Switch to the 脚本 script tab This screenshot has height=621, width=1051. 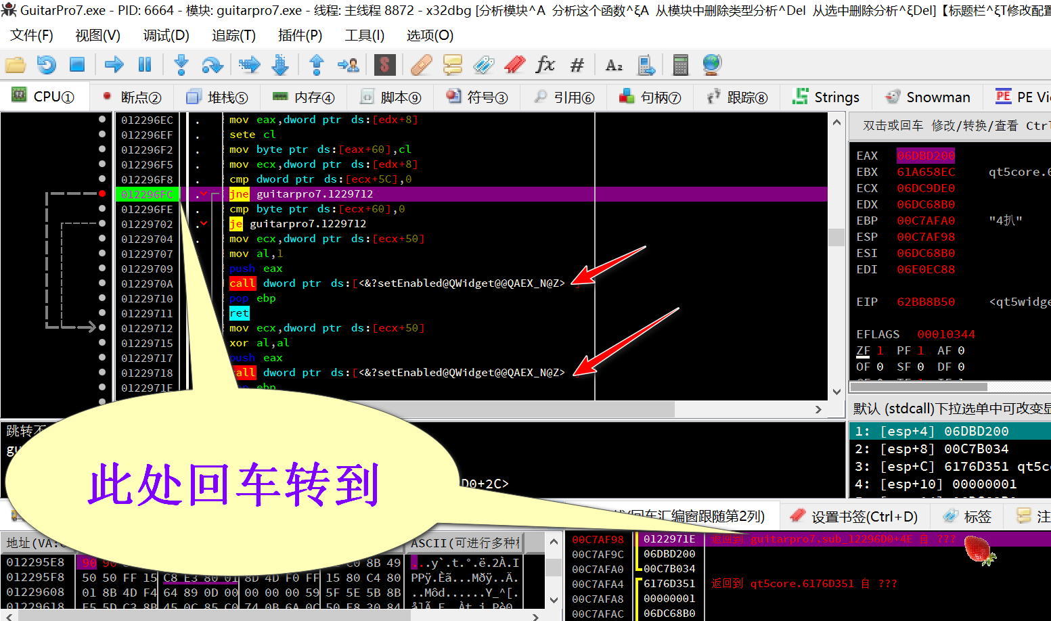click(x=391, y=97)
